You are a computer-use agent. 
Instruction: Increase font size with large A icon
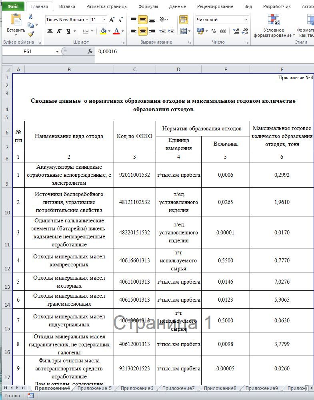click(112, 20)
